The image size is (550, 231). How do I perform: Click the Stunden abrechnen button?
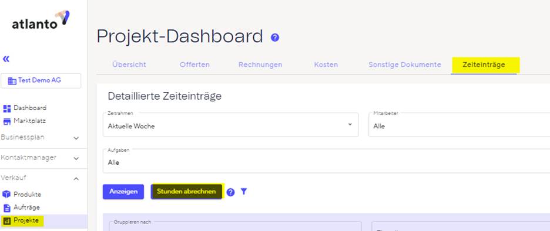186,192
